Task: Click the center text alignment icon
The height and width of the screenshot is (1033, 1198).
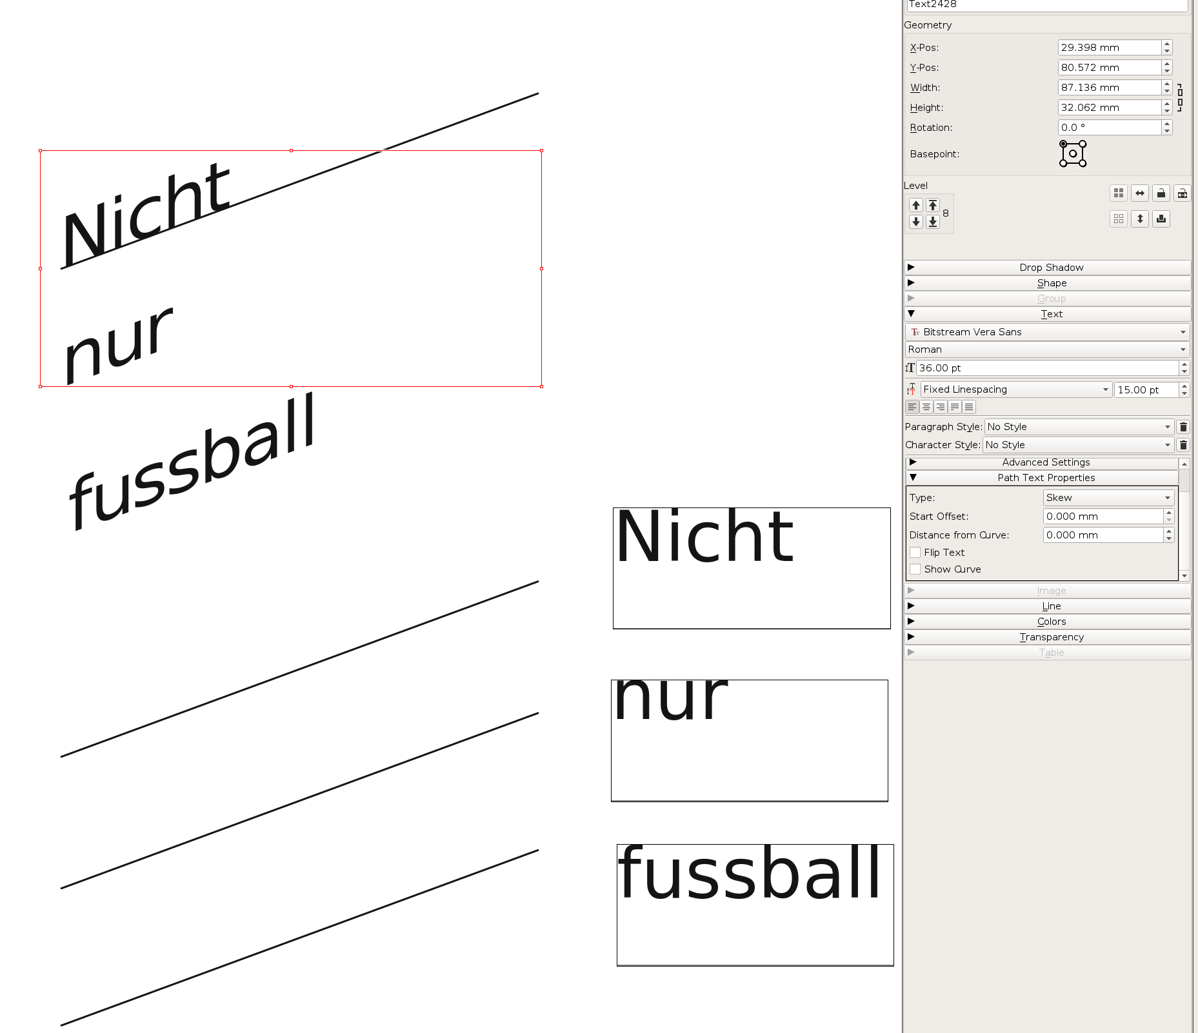Action: click(x=926, y=407)
